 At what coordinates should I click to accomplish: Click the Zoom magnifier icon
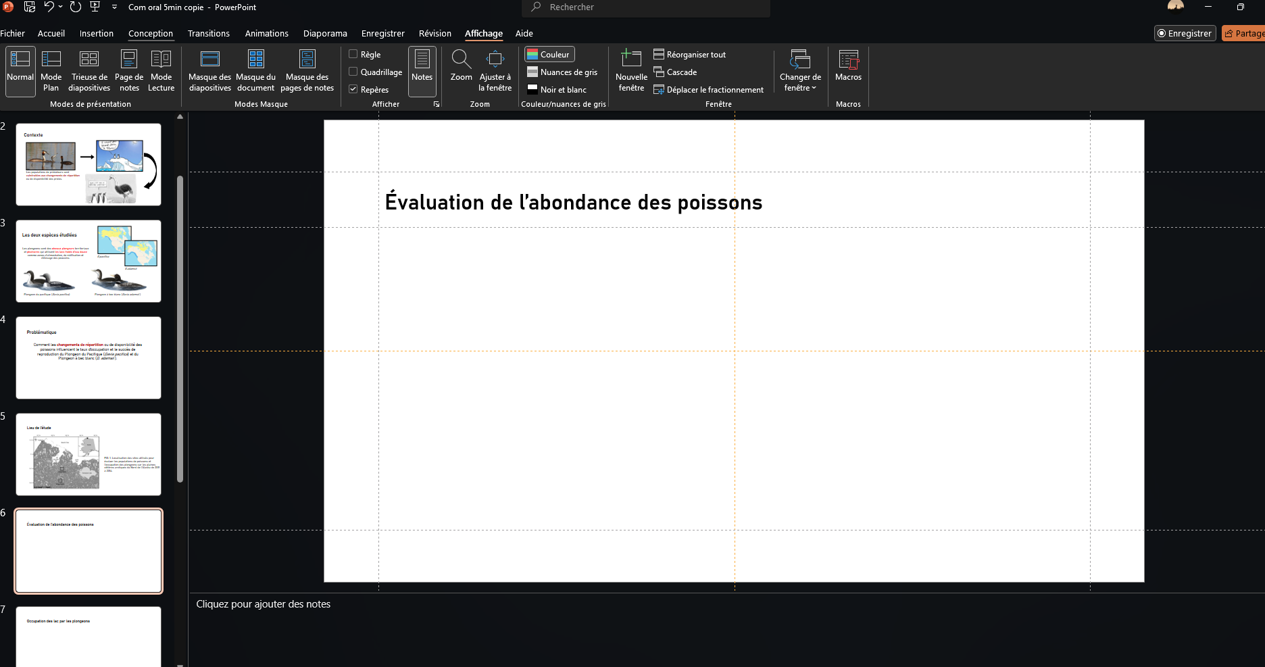461,59
